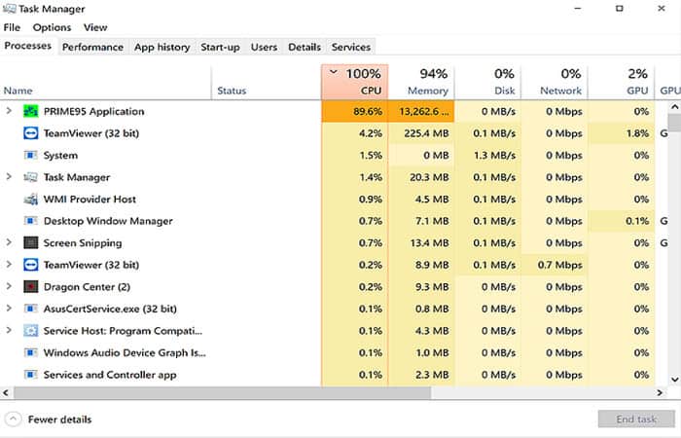Select the Desktop Window Manager row name
This screenshot has width=681, height=438.
[108, 221]
